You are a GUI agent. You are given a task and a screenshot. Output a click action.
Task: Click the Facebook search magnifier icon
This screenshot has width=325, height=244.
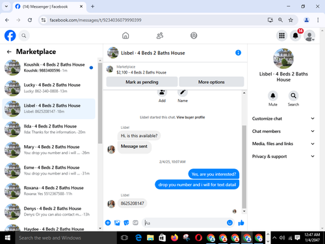24,36
